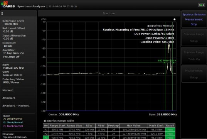Select the Spectrum tab header
The height and width of the screenshot is (139, 207).
pyautogui.click(x=109, y=14)
